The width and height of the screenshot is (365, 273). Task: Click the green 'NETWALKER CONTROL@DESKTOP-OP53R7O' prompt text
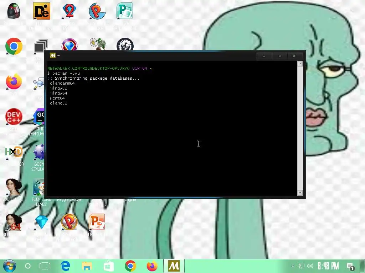coord(88,68)
